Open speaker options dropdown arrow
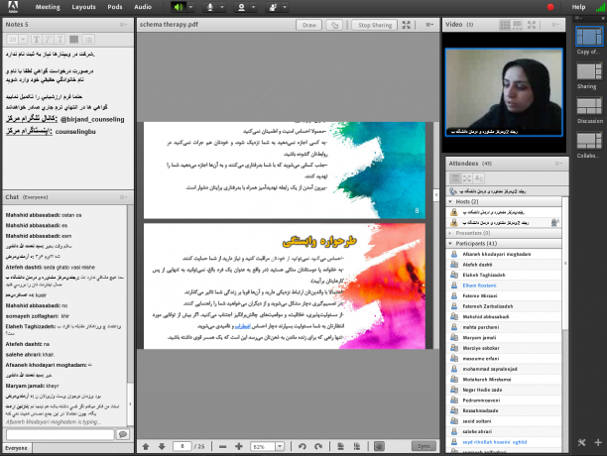 pos(190,7)
